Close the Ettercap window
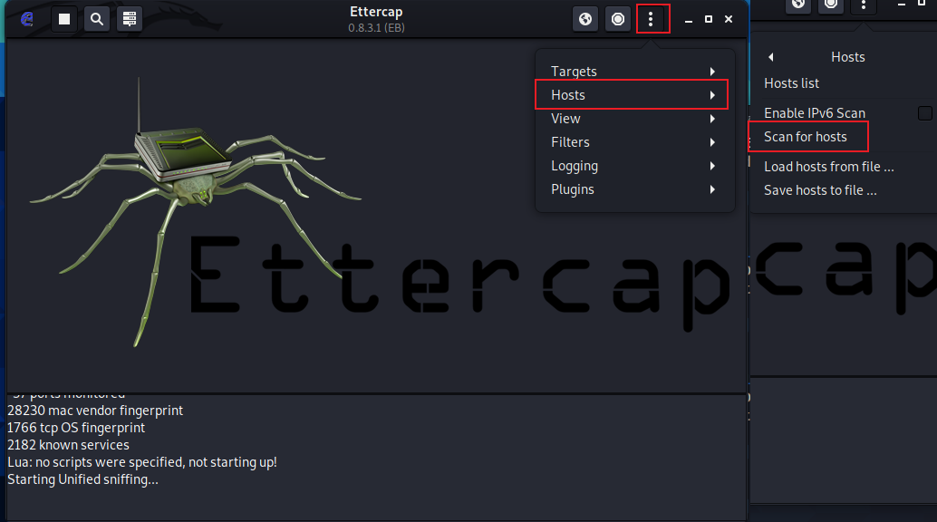Viewport: 937px width, 522px height. (x=729, y=19)
